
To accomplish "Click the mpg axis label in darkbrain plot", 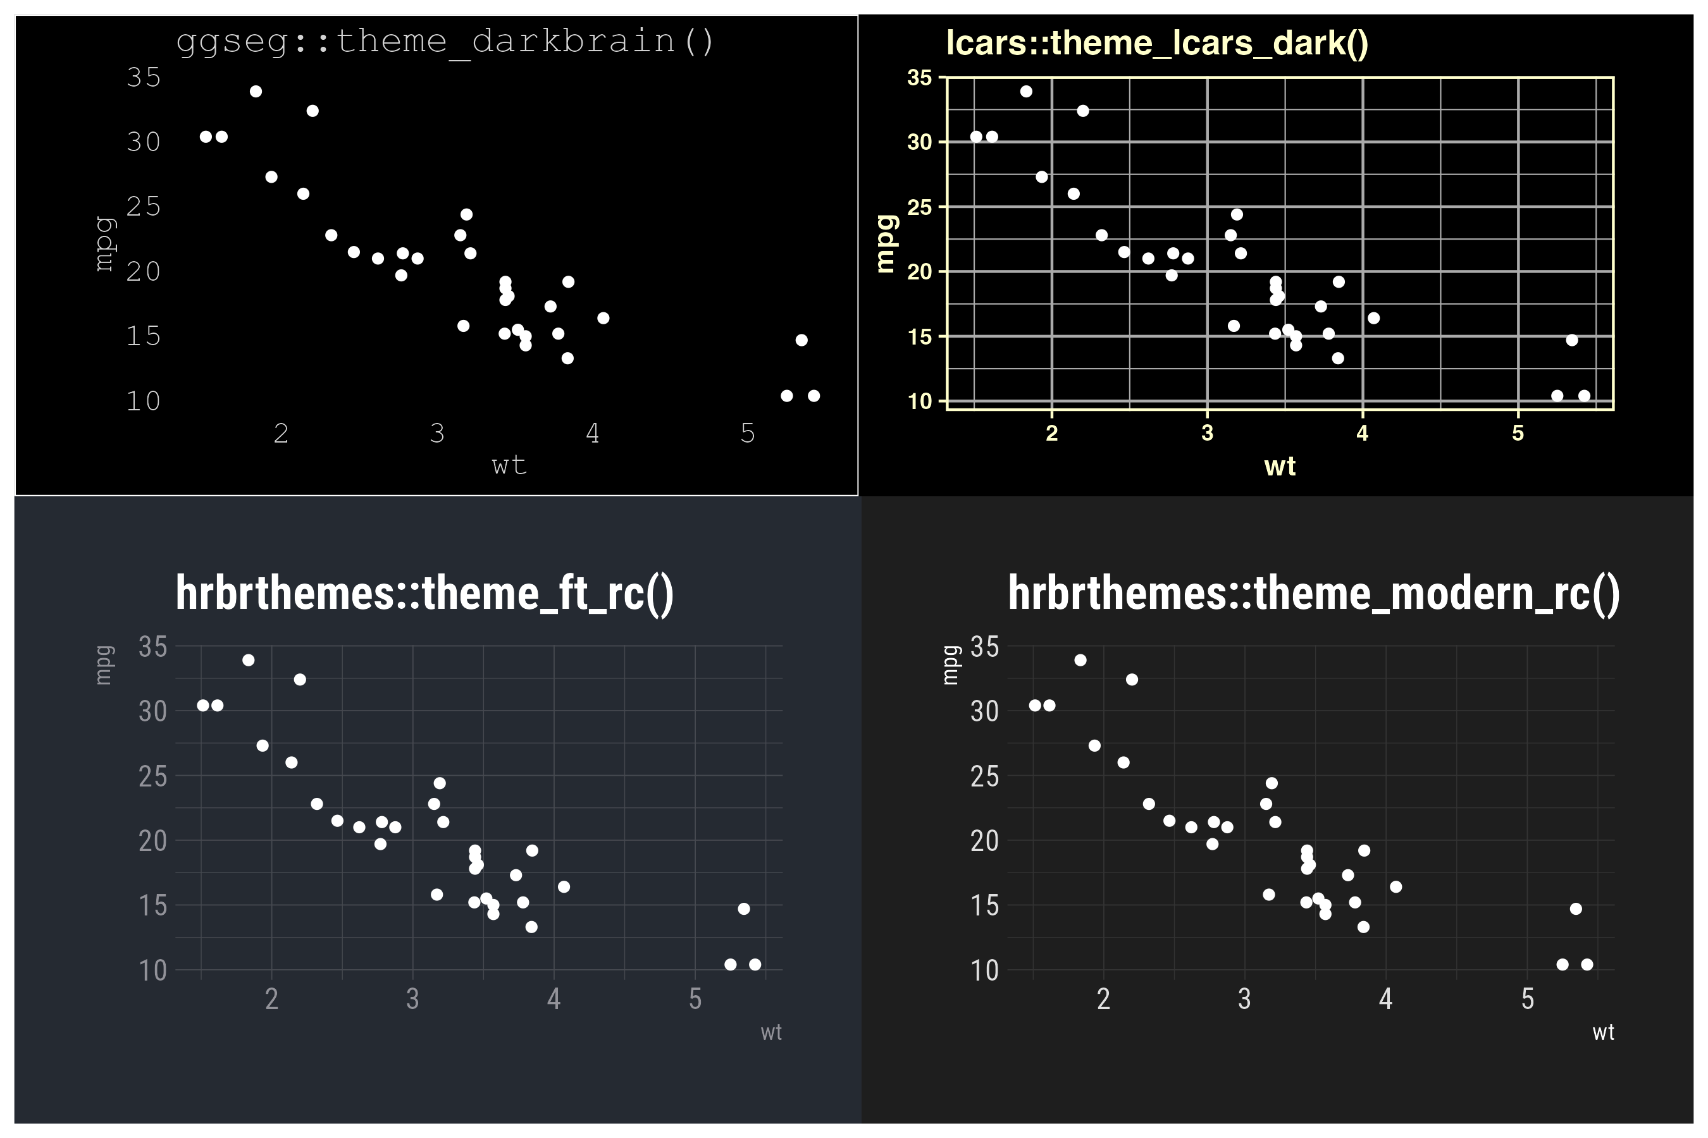I will coord(105,244).
